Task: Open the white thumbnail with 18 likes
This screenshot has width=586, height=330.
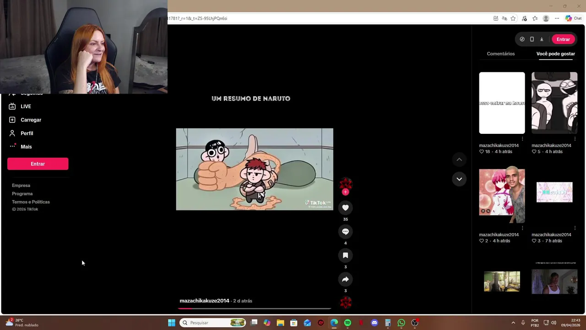Action: [x=502, y=103]
